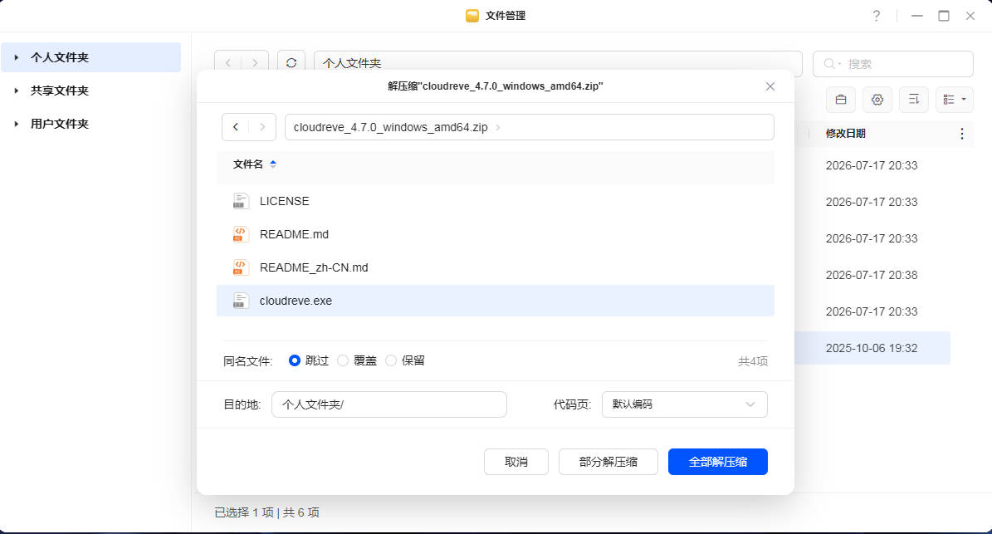Click the LICENSE file icon
This screenshot has width=992, height=534.
(x=241, y=201)
